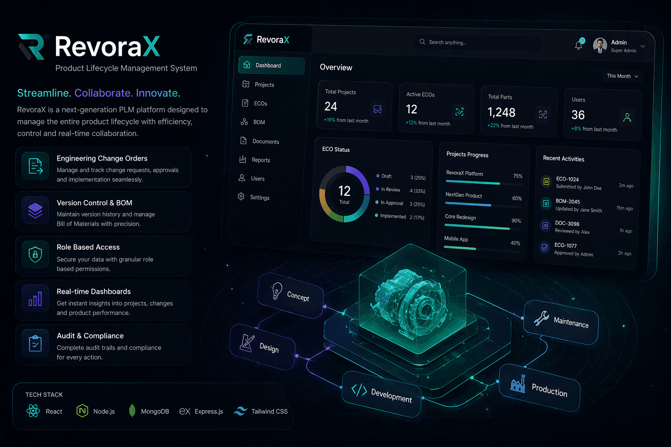Click the Dashboard home icon in sidebar
This screenshot has width=671, height=447.
[x=247, y=65]
